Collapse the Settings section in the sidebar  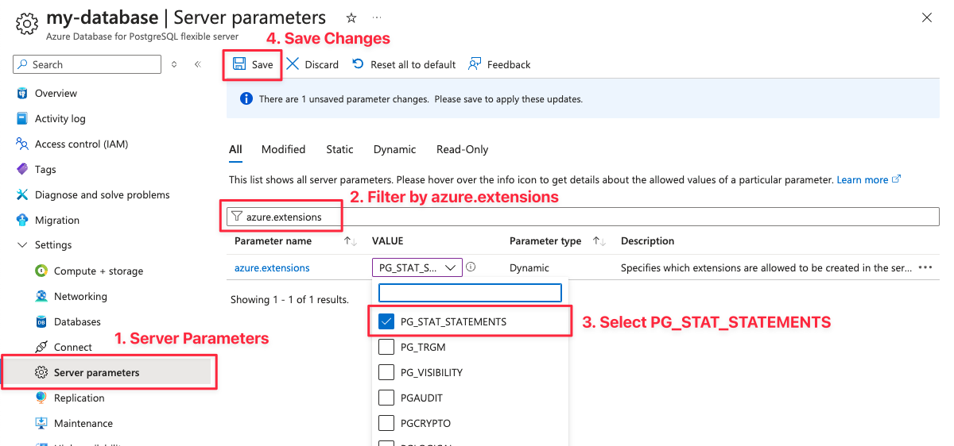click(x=22, y=245)
